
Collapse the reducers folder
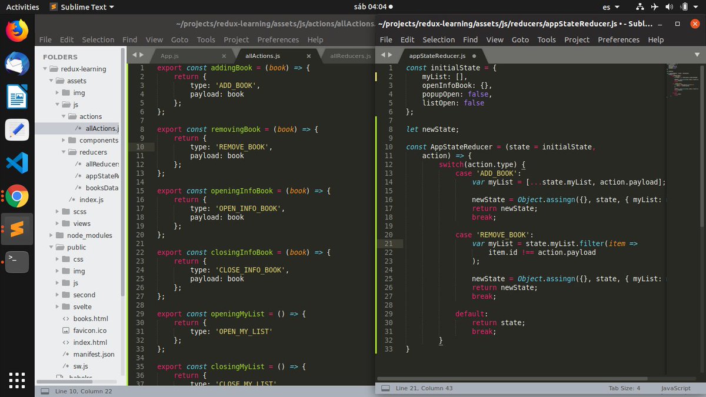(x=64, y=152)
